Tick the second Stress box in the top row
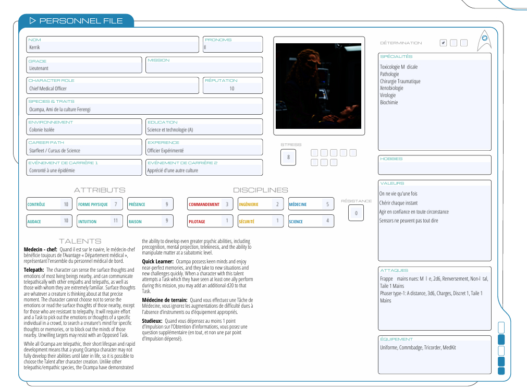The width and height of the screenshot is (527, 388). (x=324, y=153)
